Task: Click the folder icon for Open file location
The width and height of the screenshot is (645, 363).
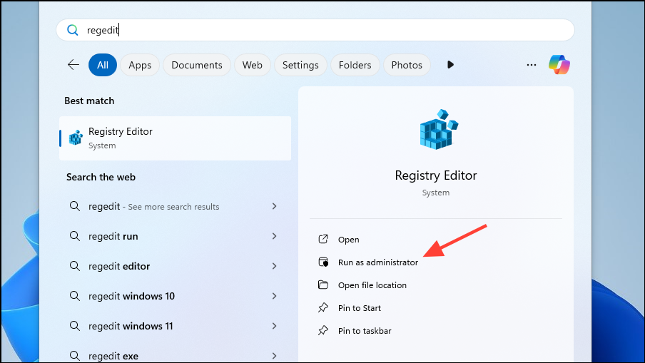Action: (323, 285)
